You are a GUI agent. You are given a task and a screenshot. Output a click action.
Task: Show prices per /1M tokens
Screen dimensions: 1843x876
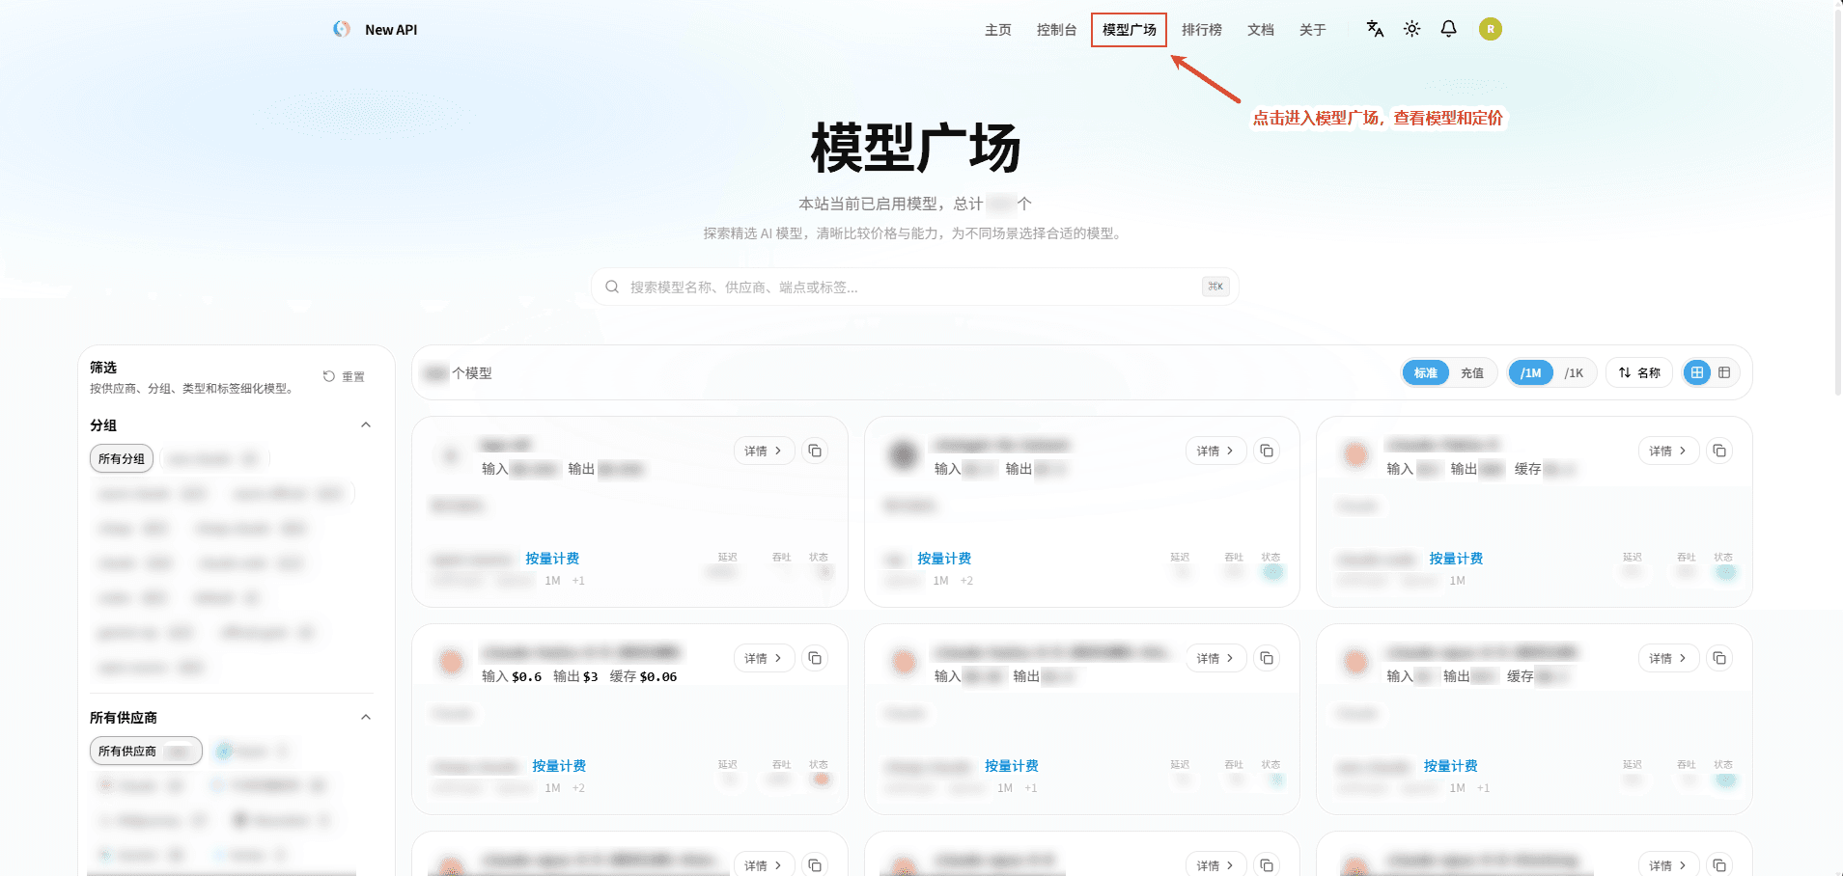(x=1531, y=373)
